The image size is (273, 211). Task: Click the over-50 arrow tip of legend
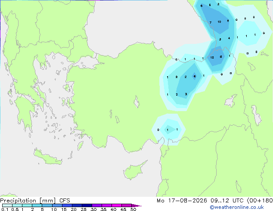coord(136,205)
